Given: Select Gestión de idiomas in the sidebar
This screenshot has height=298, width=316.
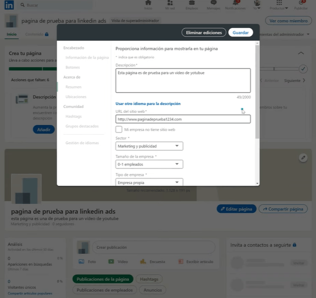Looking at the screenshot, I should click(x=82, y=143).
